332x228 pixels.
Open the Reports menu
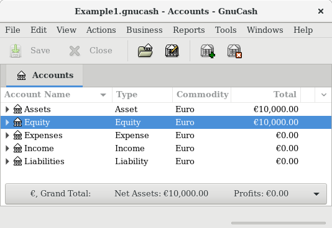click(x=189, y=30)
